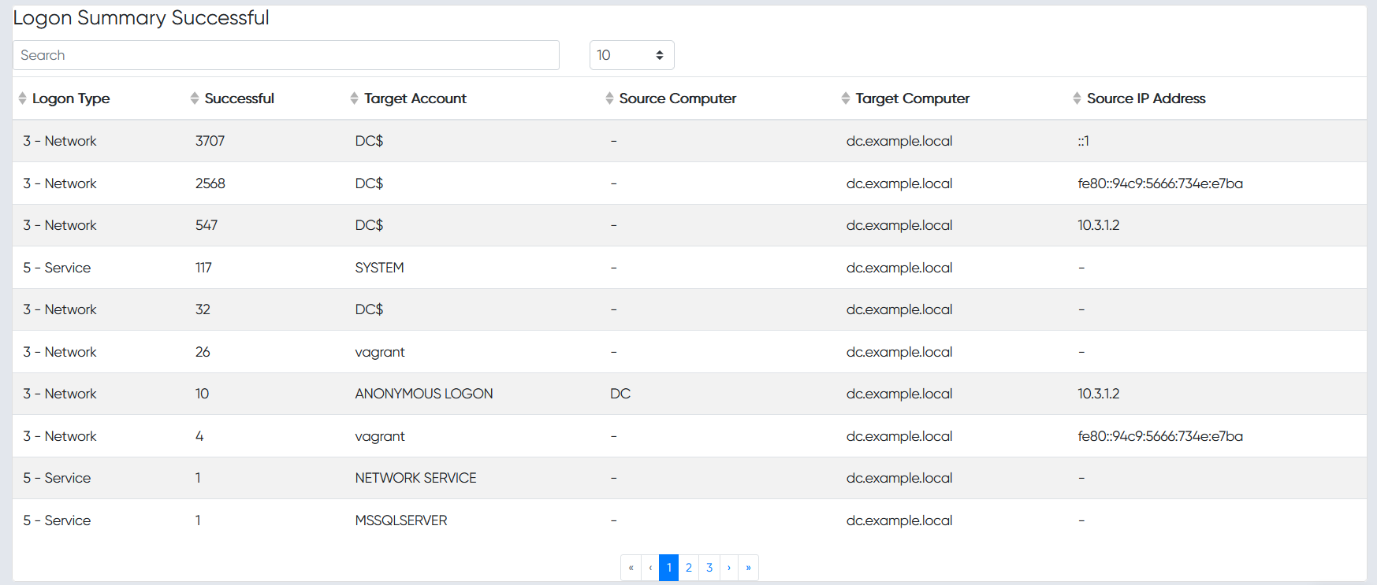Go to page 2 in pagination
The width and height of the screenshot is (1377, 585).
(689, 568)
